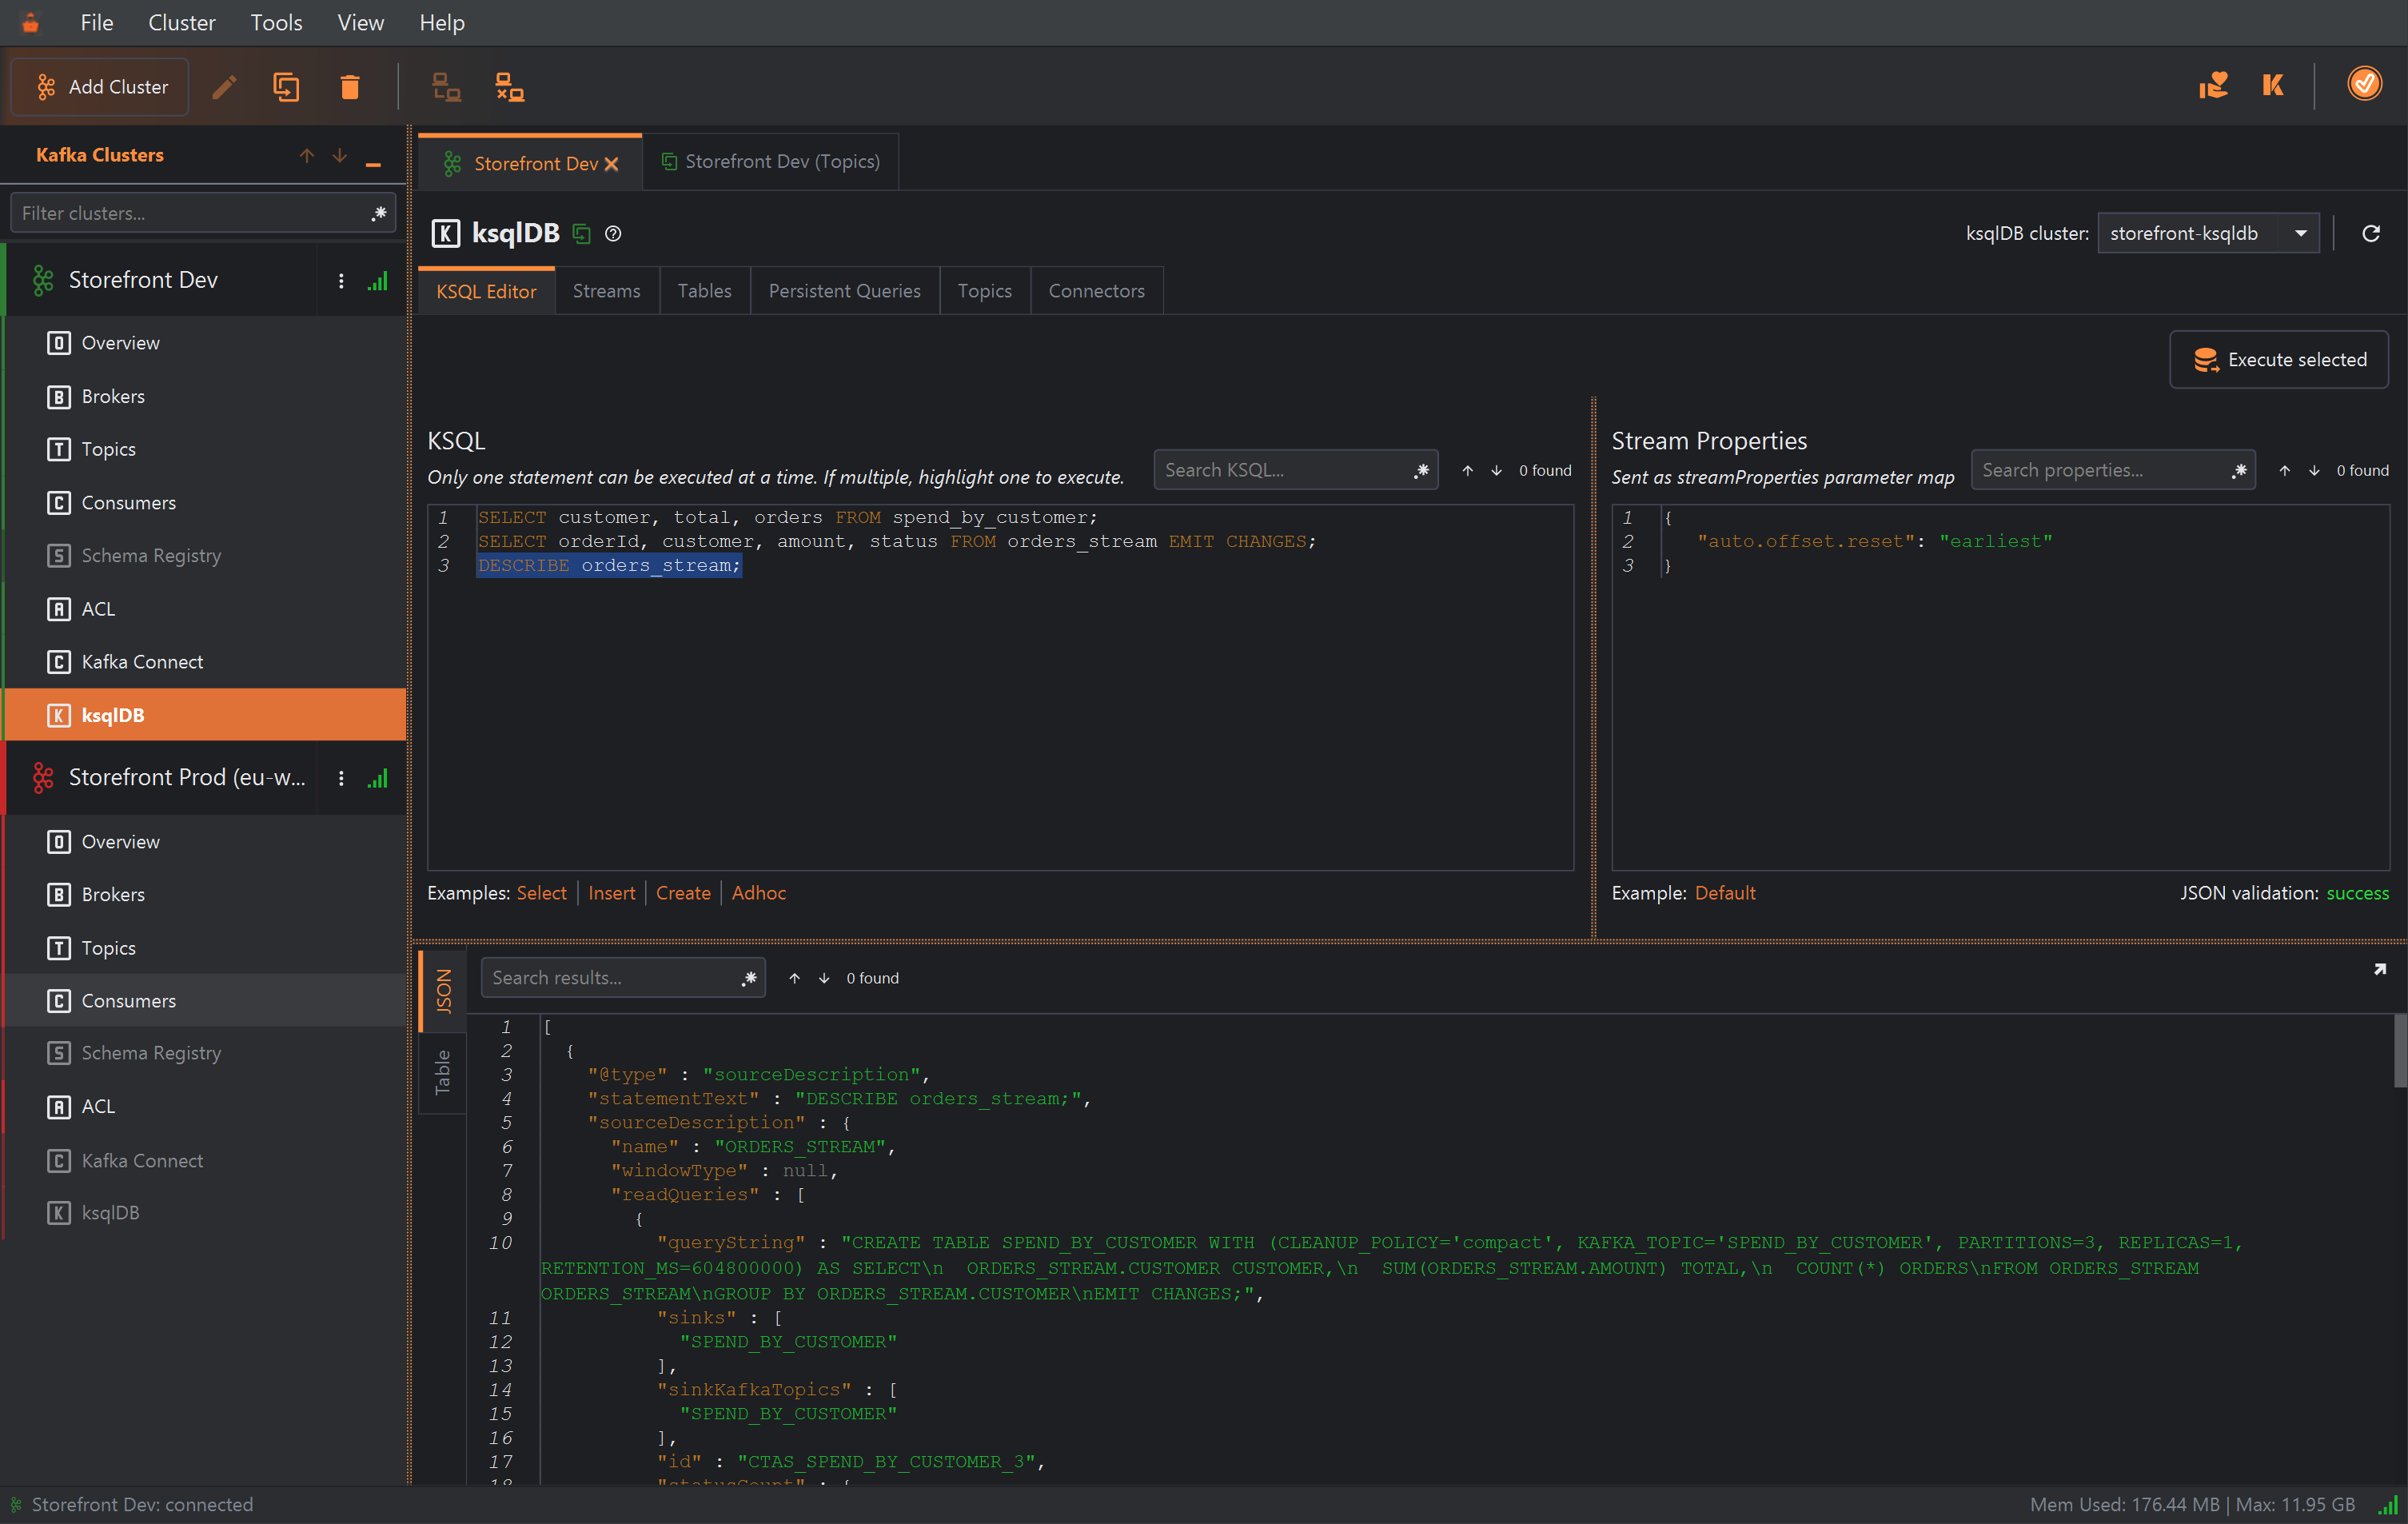Toggle regex in Search results field

[749, 978]
